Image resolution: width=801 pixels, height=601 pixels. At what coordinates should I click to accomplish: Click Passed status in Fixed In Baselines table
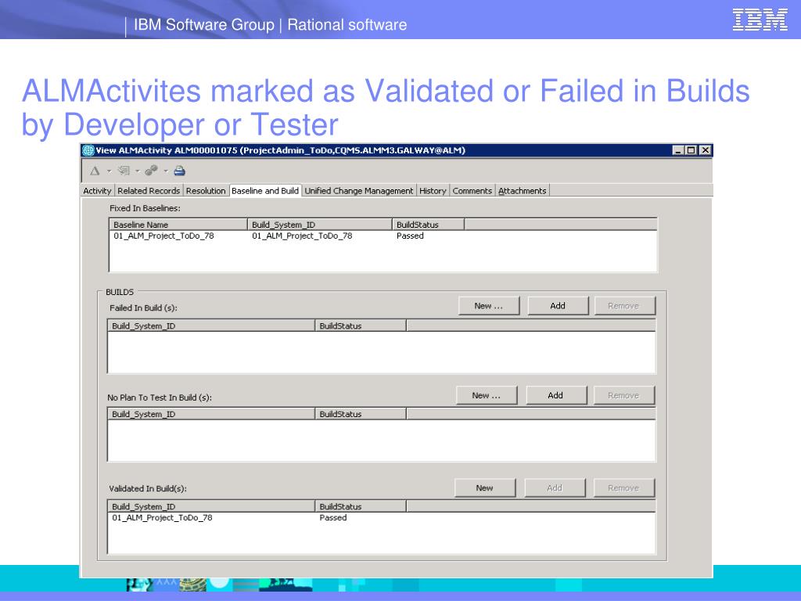(x=410, y=236)
